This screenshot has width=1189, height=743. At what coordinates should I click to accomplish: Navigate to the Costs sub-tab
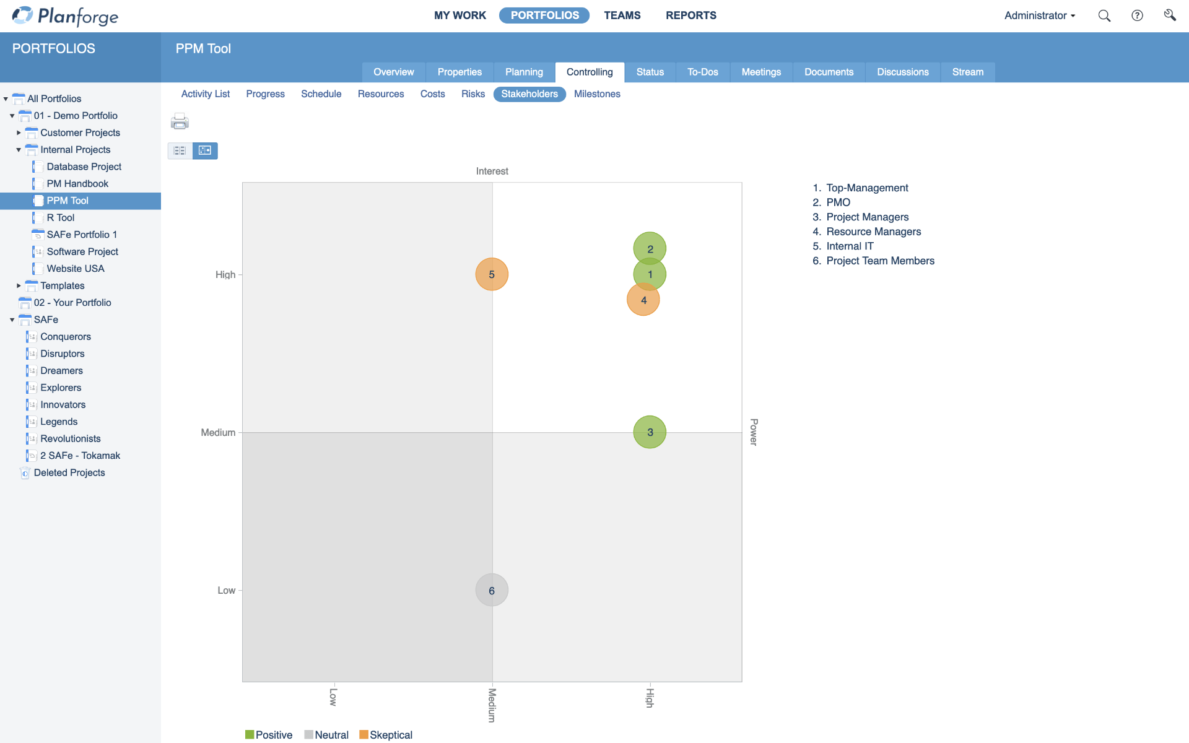pos(432,94)
